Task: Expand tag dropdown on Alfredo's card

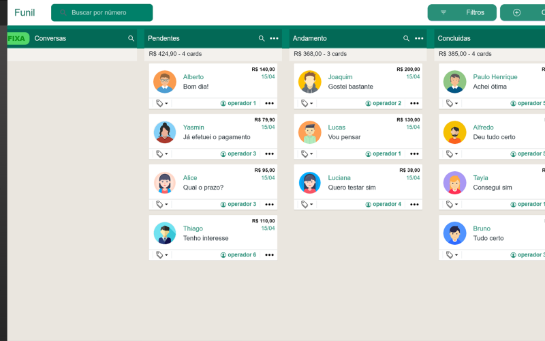Action: 452,154
